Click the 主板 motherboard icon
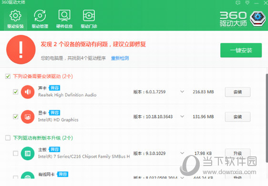268x186 pixels. [28, 154]
